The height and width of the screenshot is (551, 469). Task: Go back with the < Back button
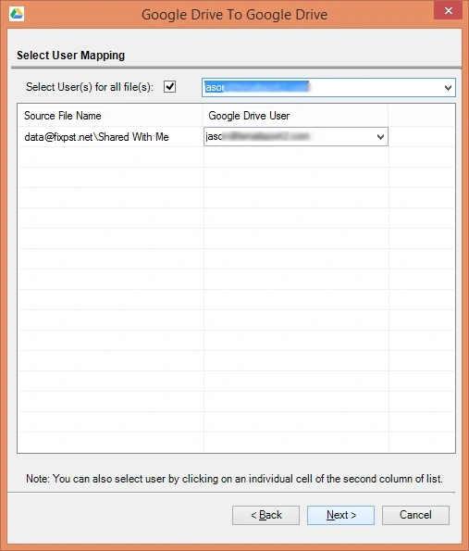265,515
